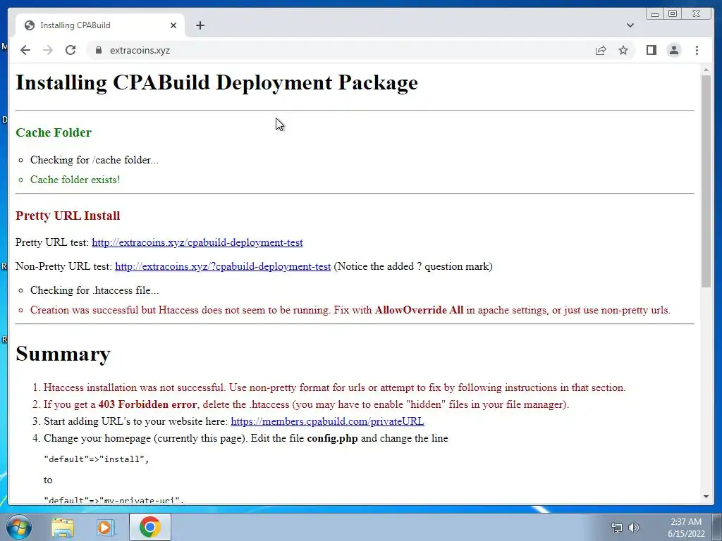Click the Chrome taskbar icon
722x541 pixels.
(150, 527)
